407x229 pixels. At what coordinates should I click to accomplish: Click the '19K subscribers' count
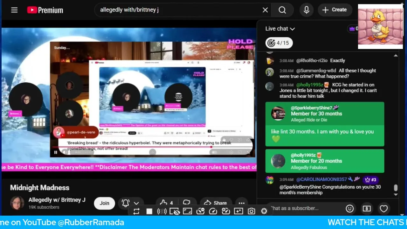(44, 207)
